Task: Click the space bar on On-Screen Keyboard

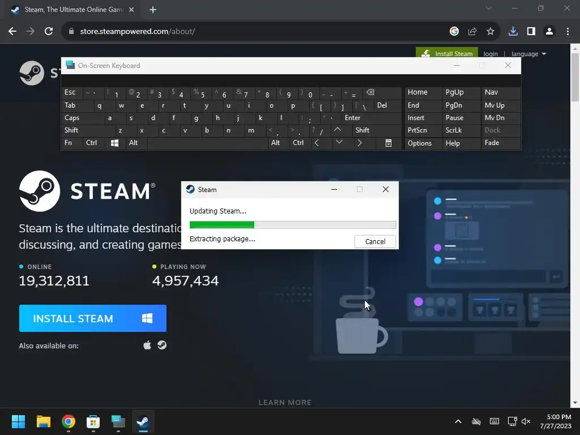Action: click(207, 143)
